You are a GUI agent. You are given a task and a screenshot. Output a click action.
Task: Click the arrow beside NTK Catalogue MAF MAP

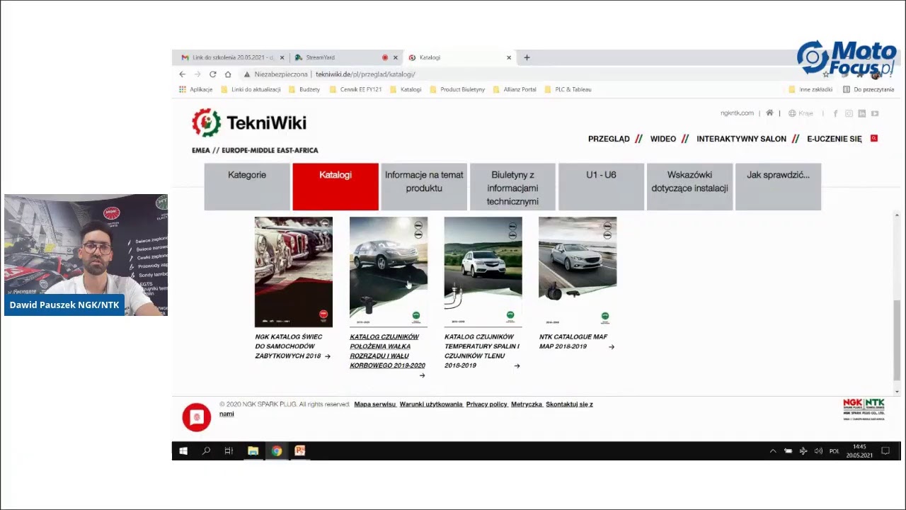(x=612, y=347)
